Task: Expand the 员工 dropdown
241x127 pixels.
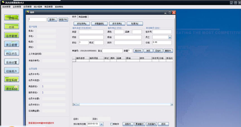Action: coord(170,37)
